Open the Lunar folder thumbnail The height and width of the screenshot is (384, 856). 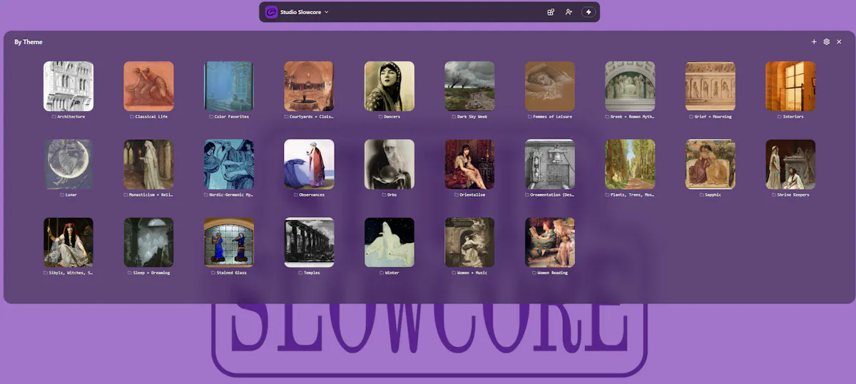pyautogui.click(x=68, y=164)
